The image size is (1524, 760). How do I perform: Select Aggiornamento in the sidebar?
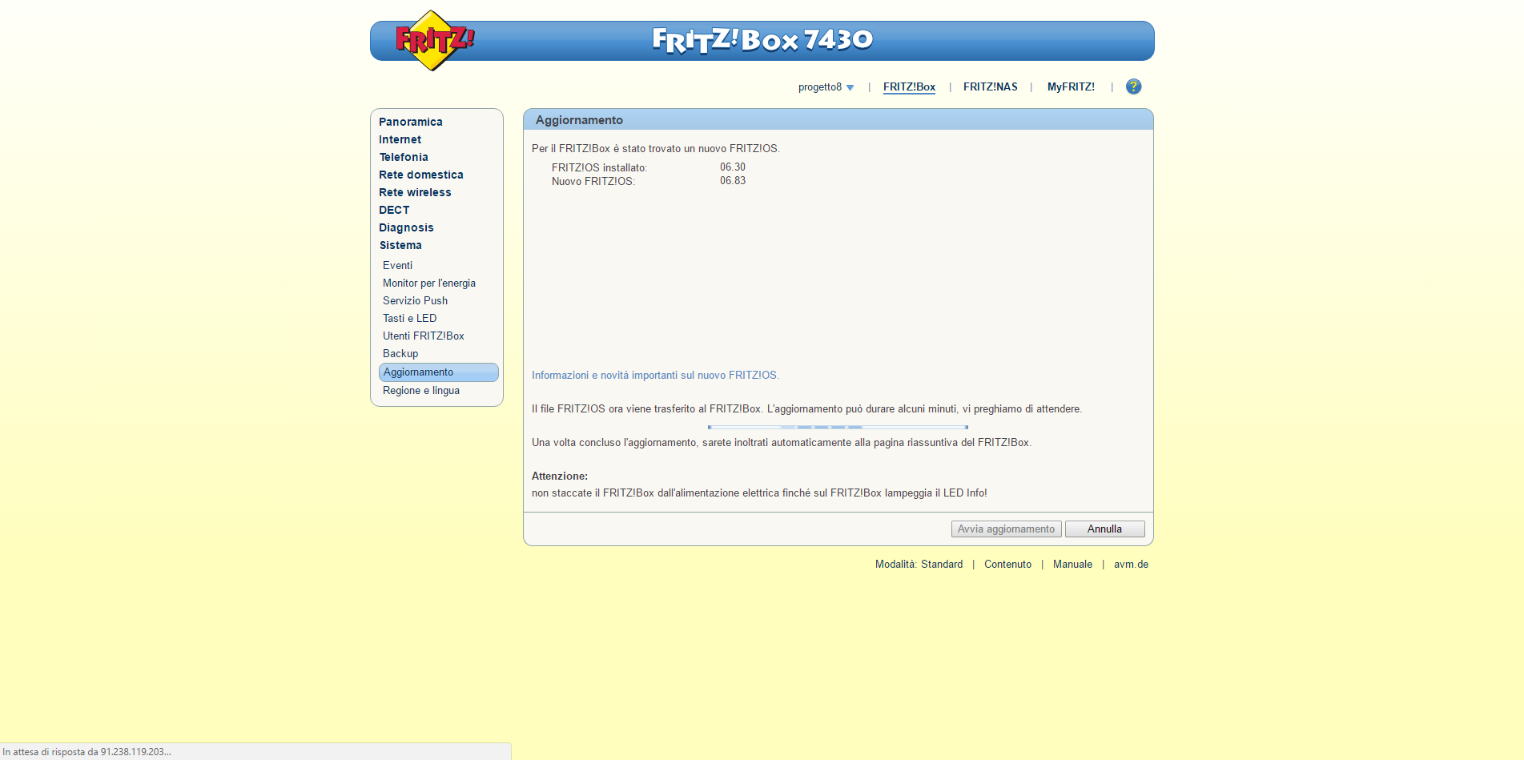point(438,372)
